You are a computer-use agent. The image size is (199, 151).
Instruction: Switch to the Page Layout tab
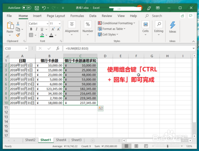[56, 16]
